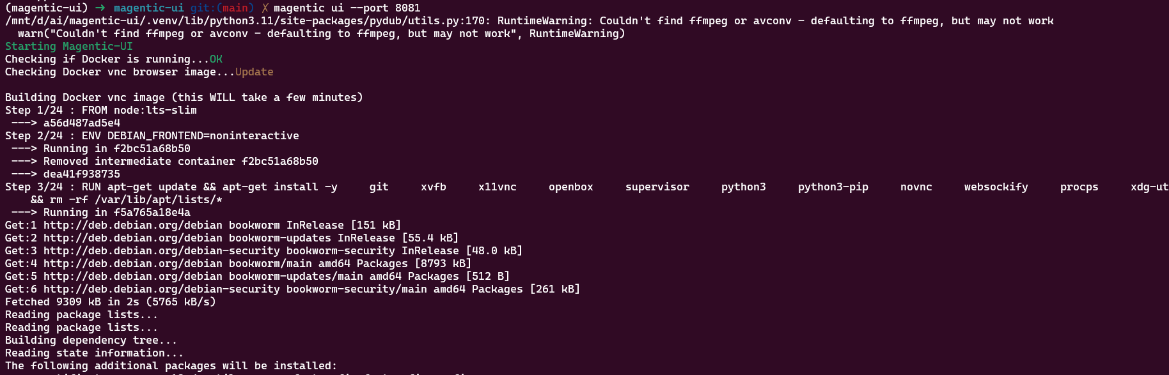1169x375 pixels.
Task: Click the Get:4 bookworm/main amd64 Packages URL
Action: pyautogui.click(x=133, y=263)
